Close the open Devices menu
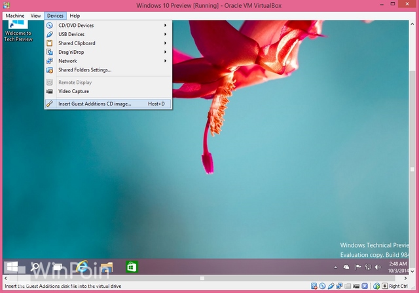 click(x=55, y=16)
